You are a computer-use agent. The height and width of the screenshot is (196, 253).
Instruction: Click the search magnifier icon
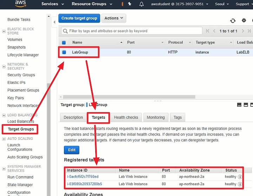point(65,31)
